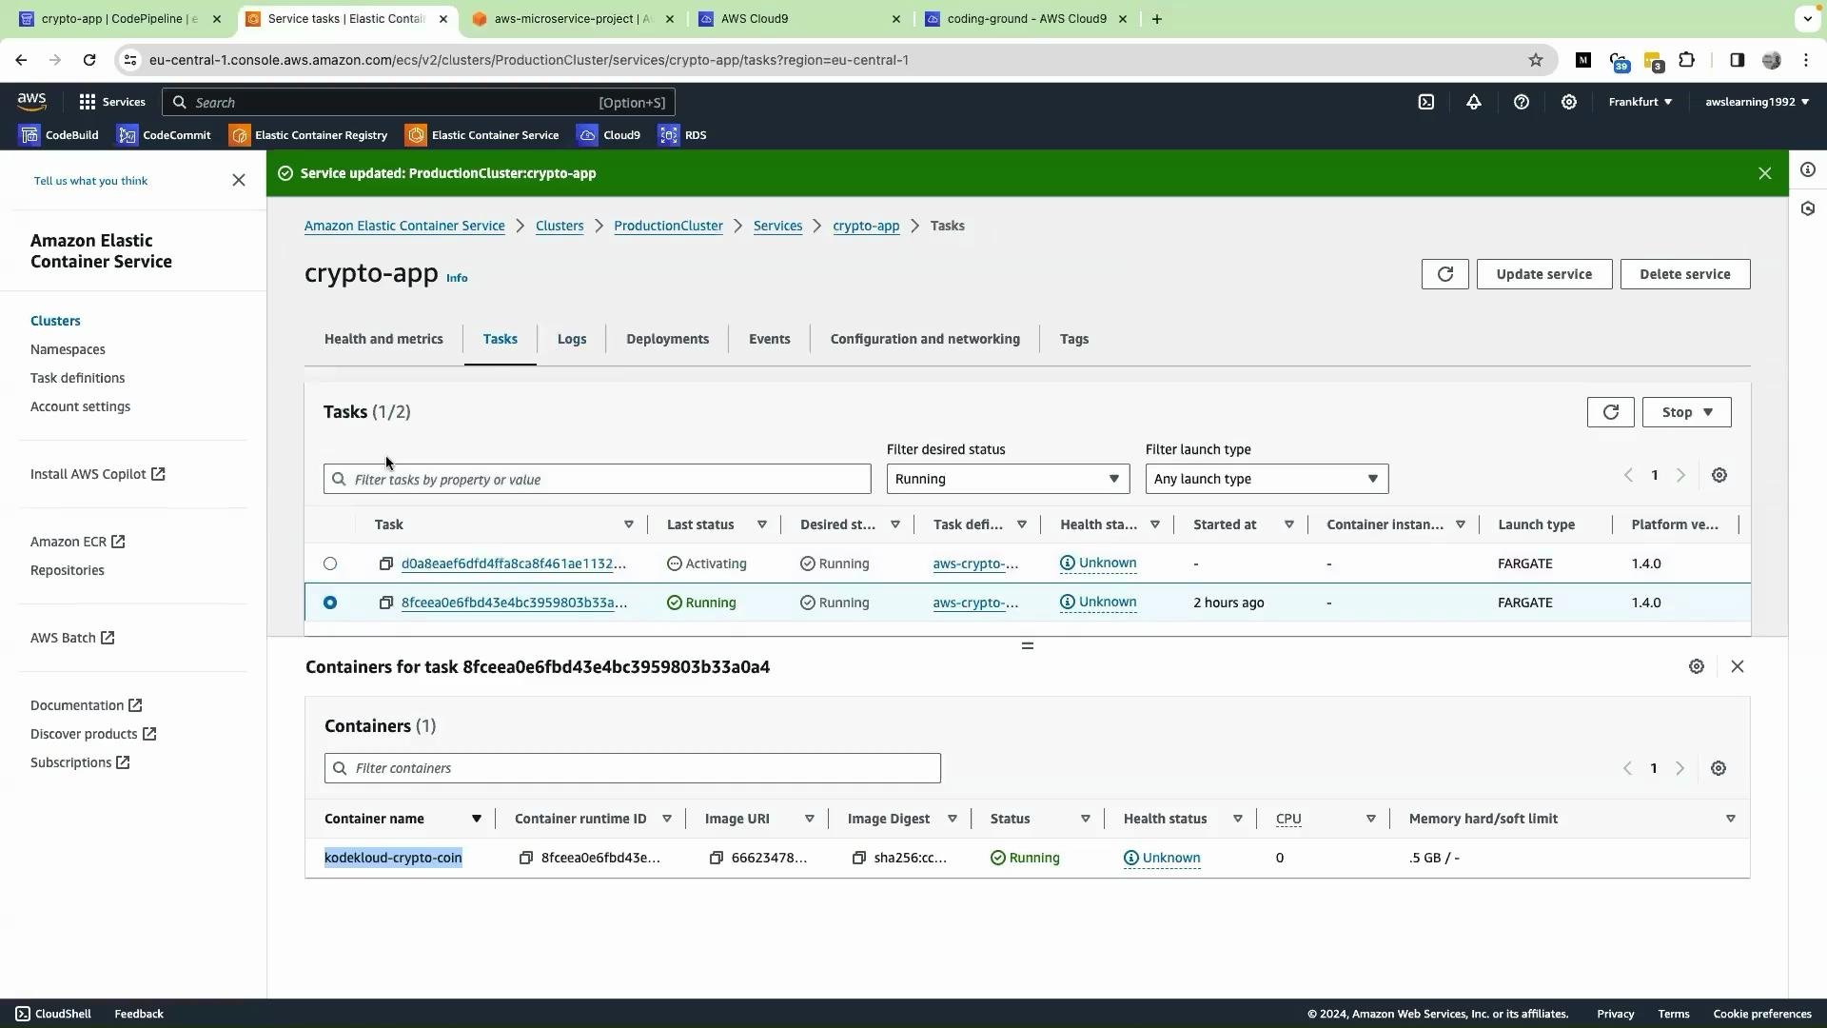
Task: Close the containers split panel
Action: click(1737, 666)
